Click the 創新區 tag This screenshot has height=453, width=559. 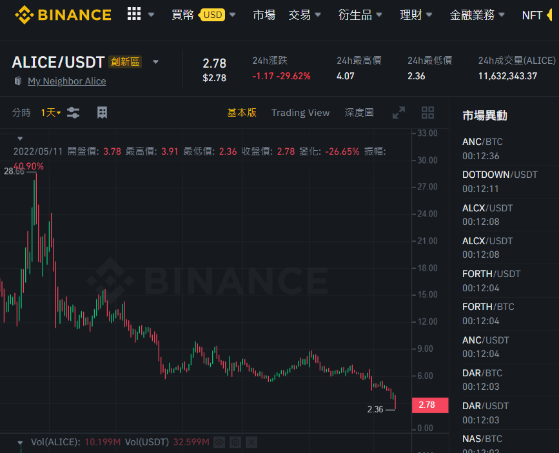tap(125, 62)
